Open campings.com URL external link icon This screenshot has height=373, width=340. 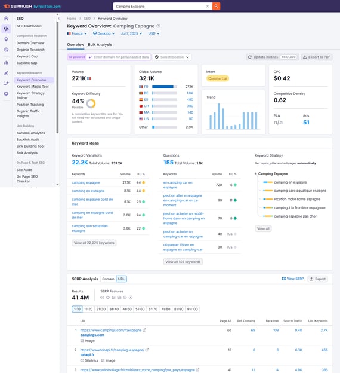click(x=144, y=330)
